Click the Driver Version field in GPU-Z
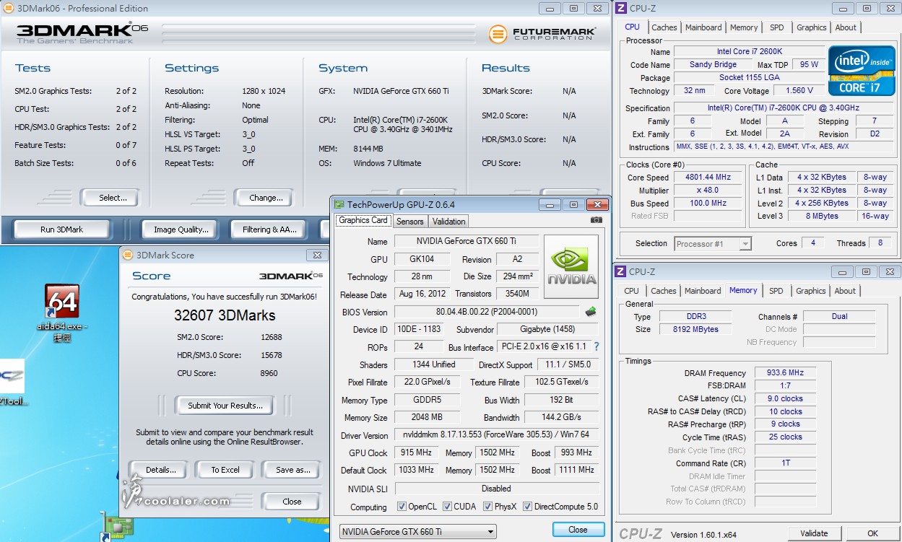 pos(495,435)
